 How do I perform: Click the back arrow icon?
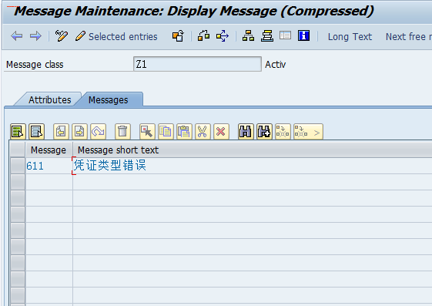tap(16, 36)
